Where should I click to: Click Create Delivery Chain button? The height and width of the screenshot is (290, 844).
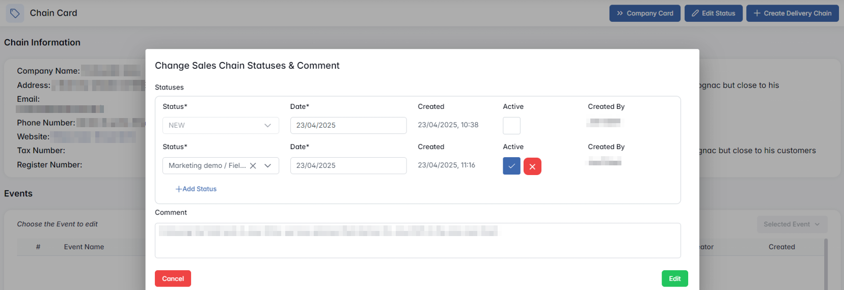[792, 13]
